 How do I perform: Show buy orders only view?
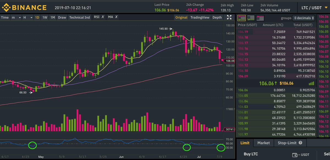pyautogui.click(x=251, y=18)
